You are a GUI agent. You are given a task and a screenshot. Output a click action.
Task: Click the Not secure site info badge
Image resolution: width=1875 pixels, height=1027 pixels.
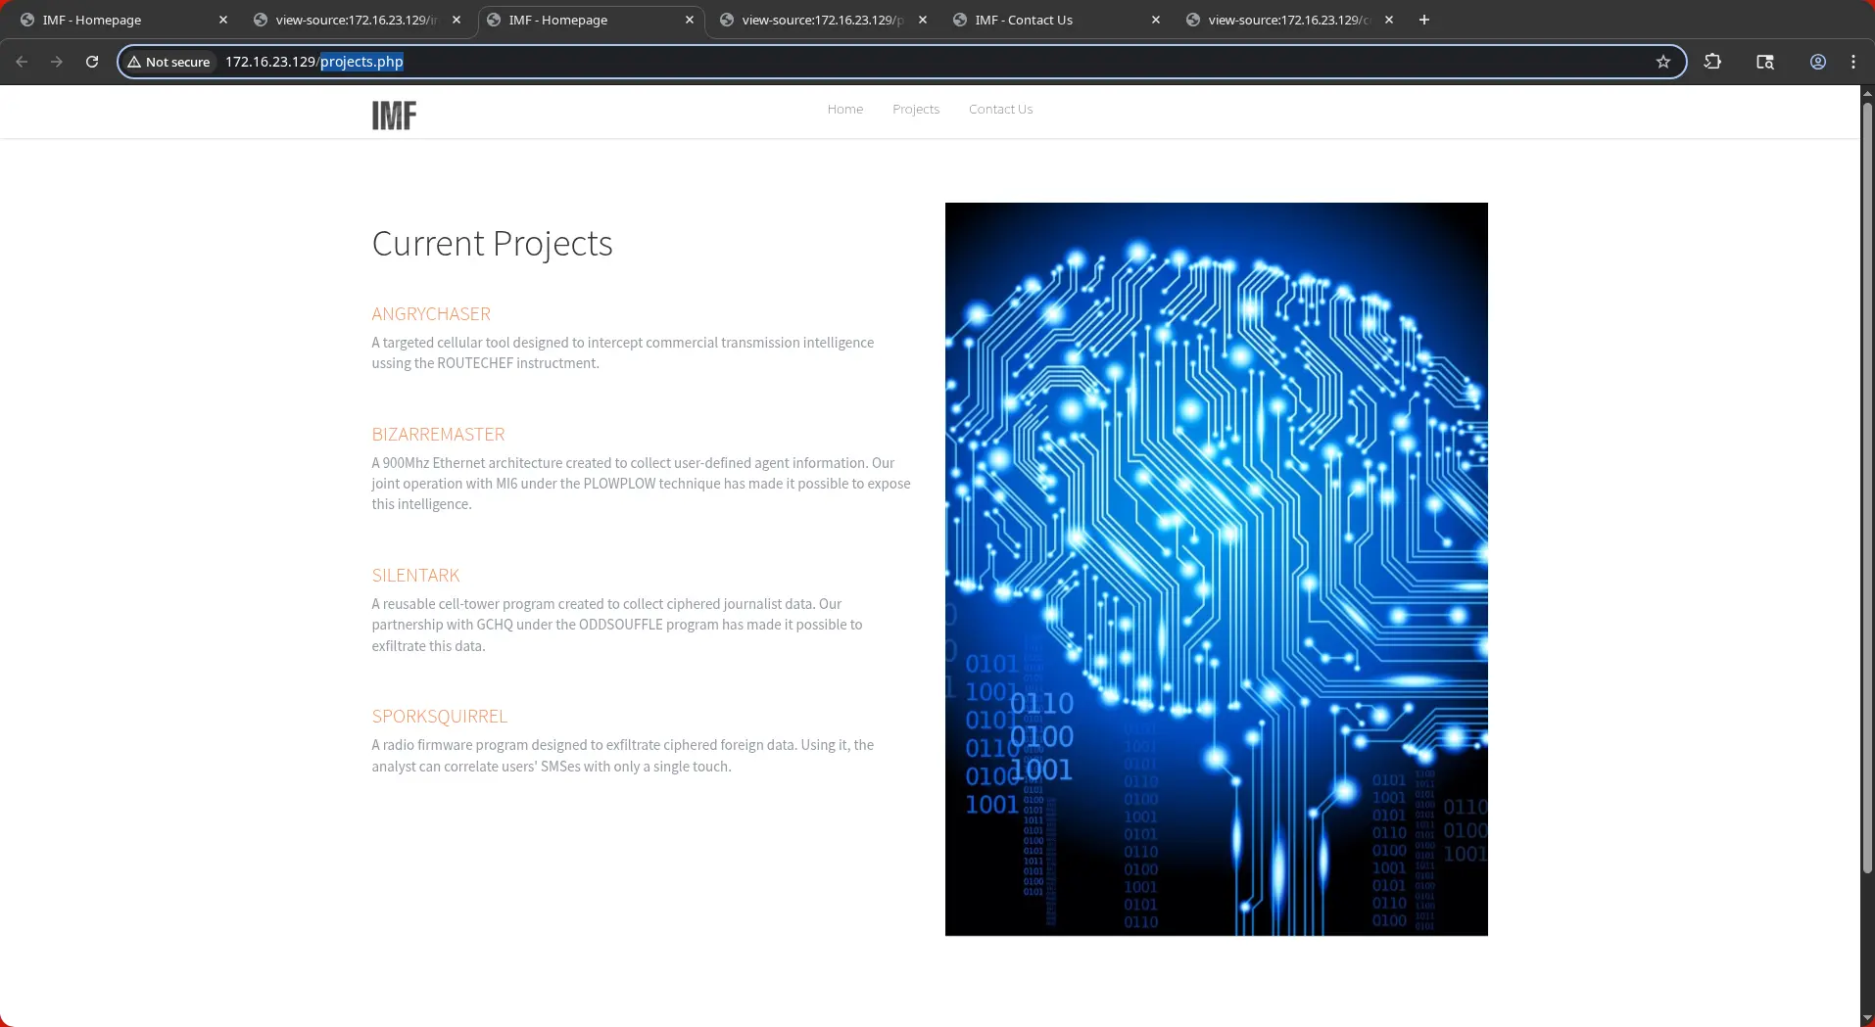pyautogui.click(x=169, y=62)
